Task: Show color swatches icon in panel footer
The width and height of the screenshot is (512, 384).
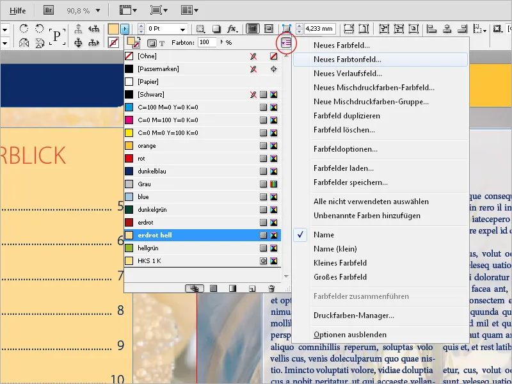Action: point(213,289)
